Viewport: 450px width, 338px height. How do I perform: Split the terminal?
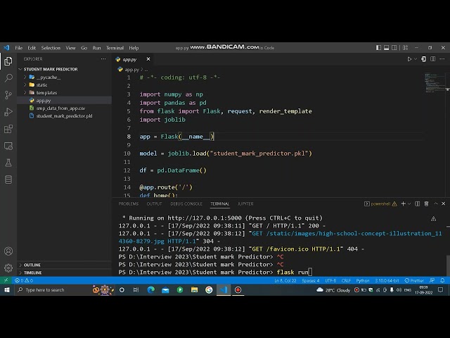417,204
